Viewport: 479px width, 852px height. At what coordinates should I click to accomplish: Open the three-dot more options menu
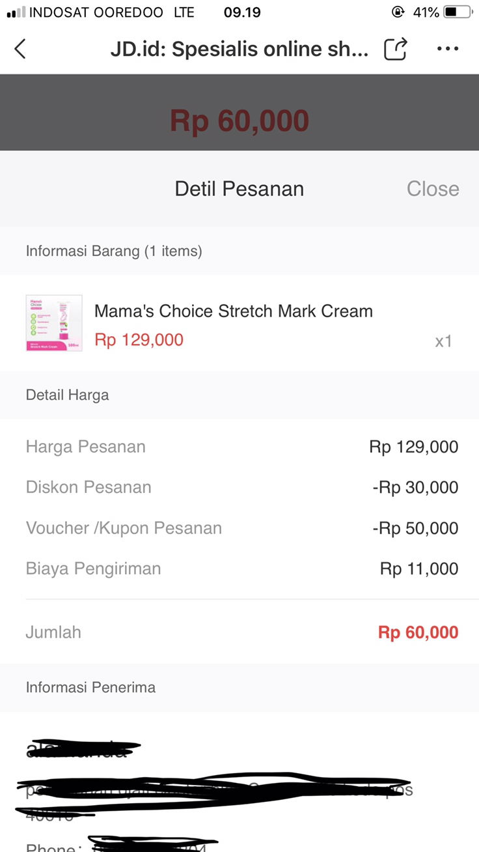click(x=448, y=49)
